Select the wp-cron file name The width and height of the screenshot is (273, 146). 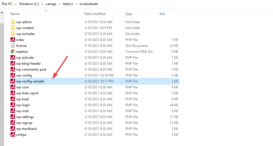click(x=22, y=87)
